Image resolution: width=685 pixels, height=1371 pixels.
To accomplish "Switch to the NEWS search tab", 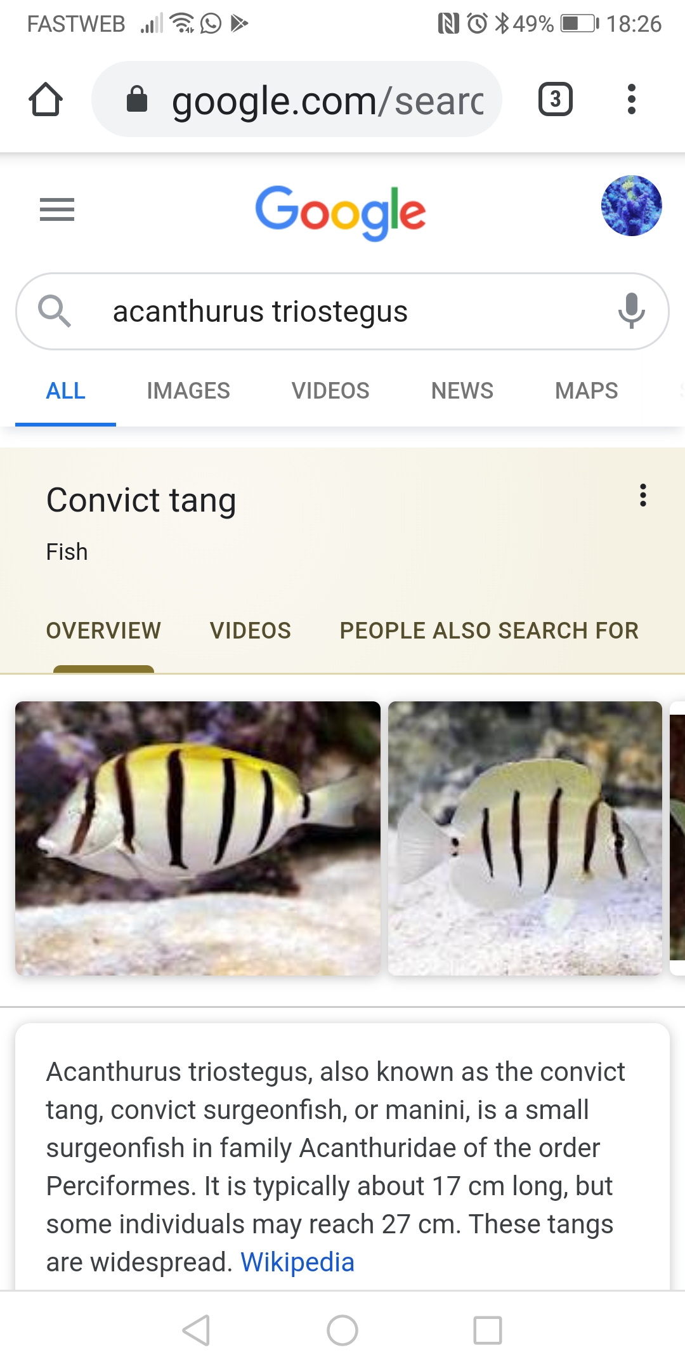I will pyautogui.click(x=462, y=390).
